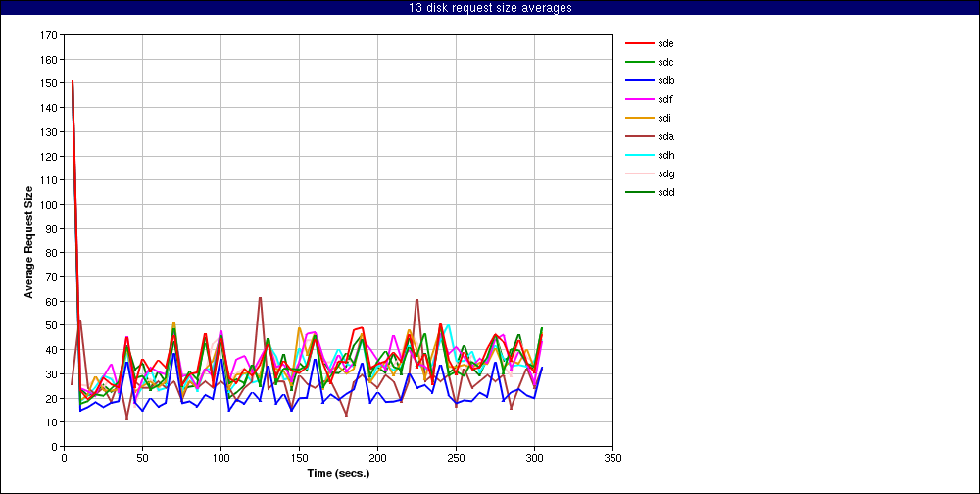This screenshot has height=494, width=980.
Task: Click the 150 value on the Y axis
Action: (x=50, y=83)
